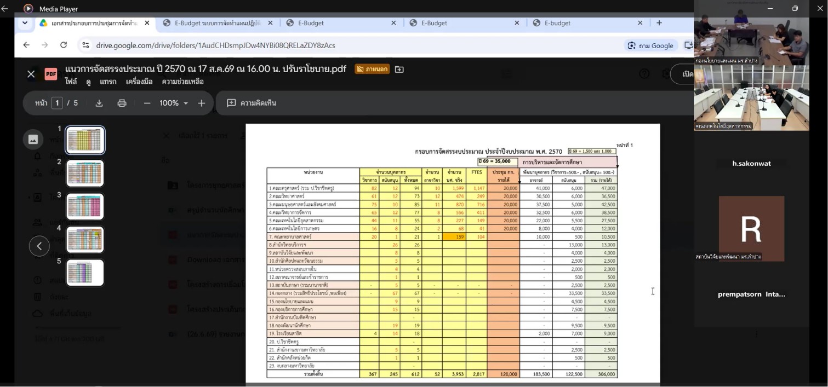Click the highlighted orange cell 159

point(454,237)
